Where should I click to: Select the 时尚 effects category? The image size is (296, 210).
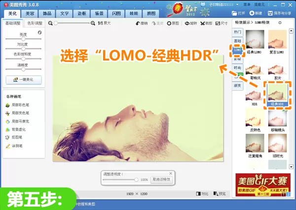pos(237,68)
